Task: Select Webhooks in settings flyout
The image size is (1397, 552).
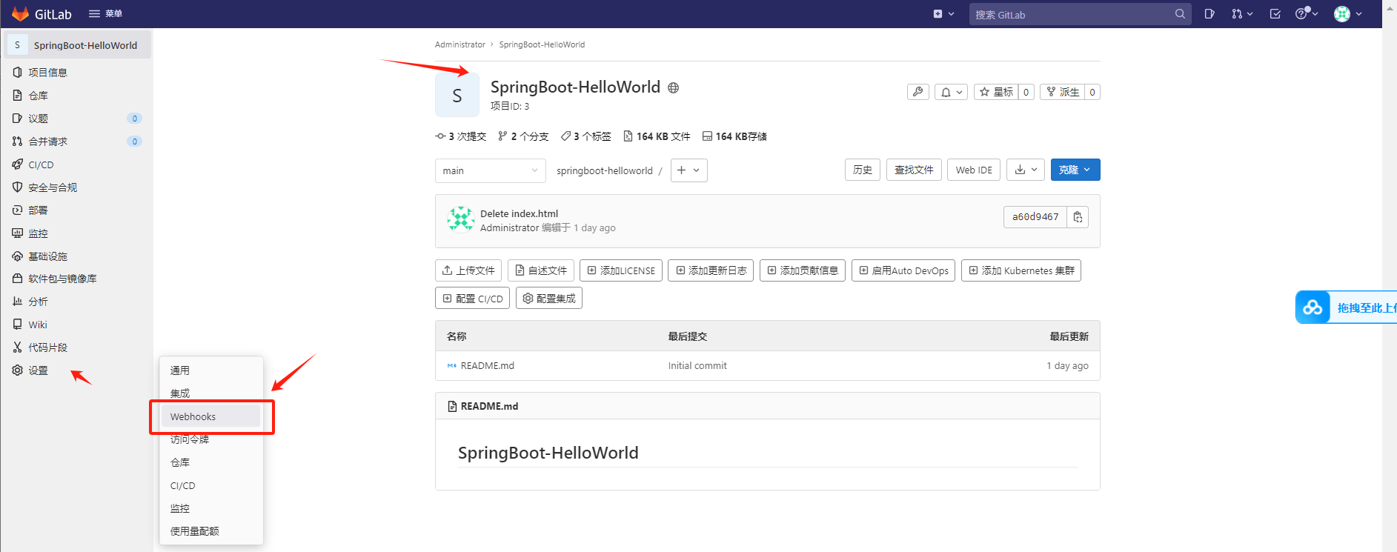Action: 211,416
